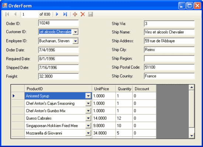Screen dimensions: 203x147
Task: Sort by the Discount column header
Action: pyautogui.click(x=144, y=89)
